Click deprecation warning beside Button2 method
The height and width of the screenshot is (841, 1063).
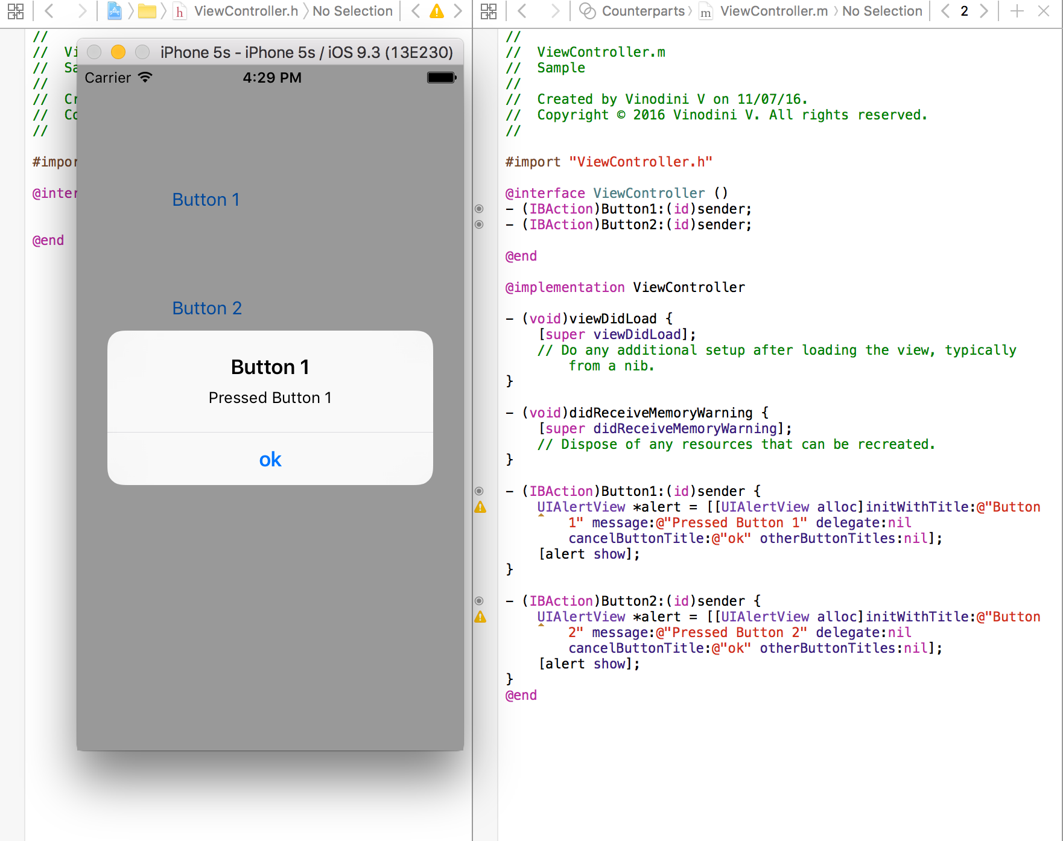tap(480, 617)
